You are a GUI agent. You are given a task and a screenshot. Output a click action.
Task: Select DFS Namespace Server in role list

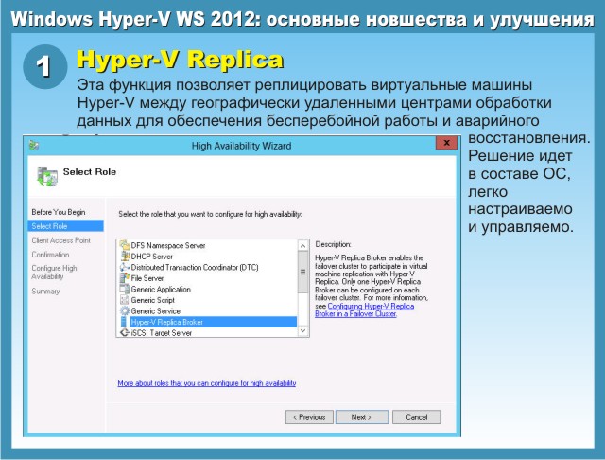click(168, 245)
